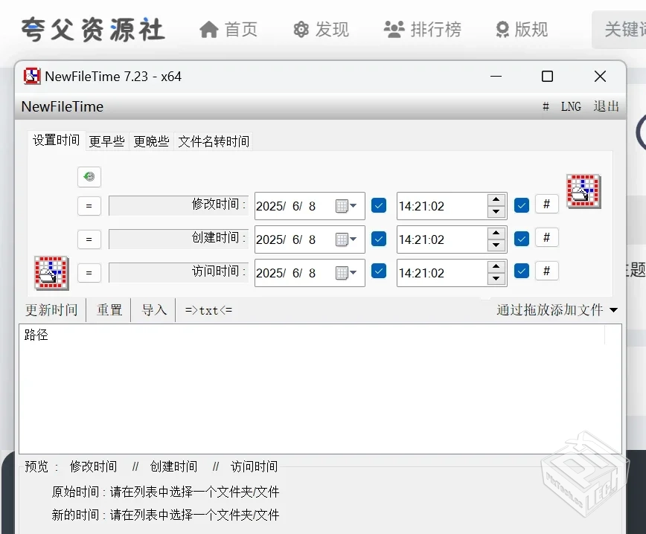Screen dimensions: 646x534
Task: Switch to the 更早些 tab
Action: click(x=106, y=141)
